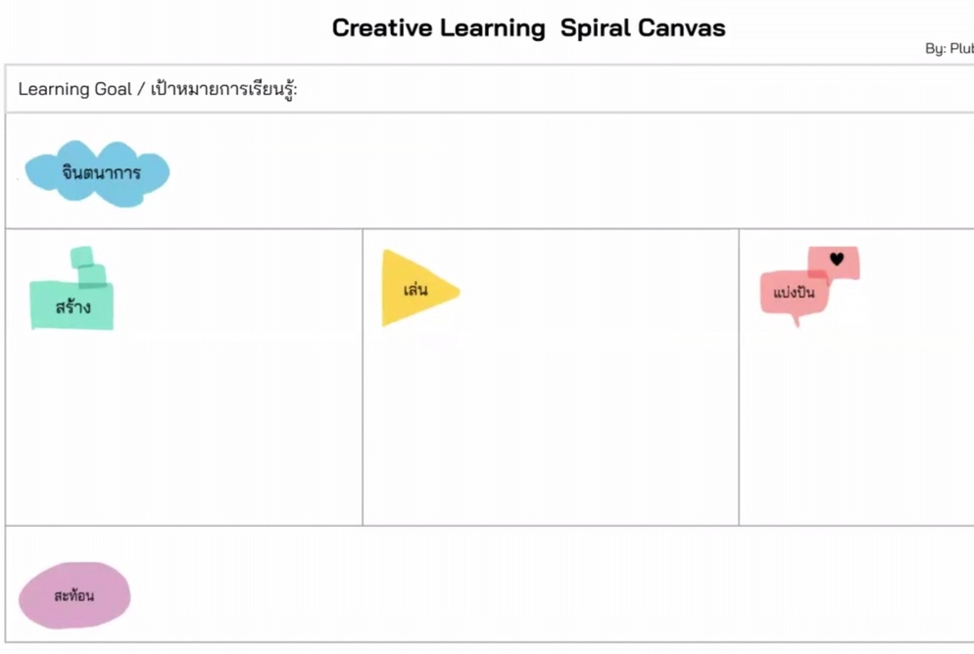
Task: Click the yellow triangle เล่น play shape
Action: (x=420, y=288)
